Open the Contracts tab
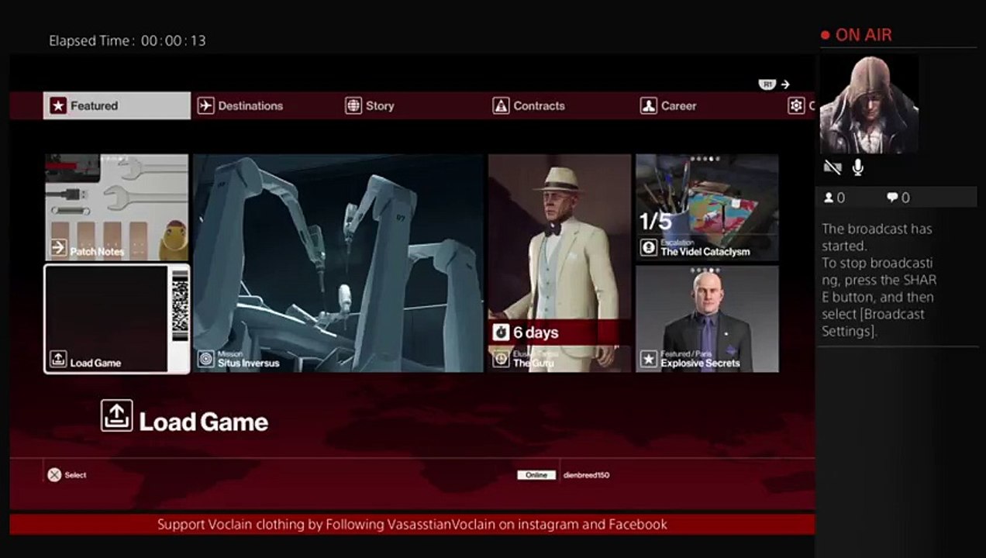 click(x=529, y=105)
